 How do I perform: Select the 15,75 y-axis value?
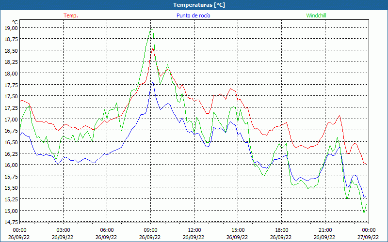tap(11, 176)
